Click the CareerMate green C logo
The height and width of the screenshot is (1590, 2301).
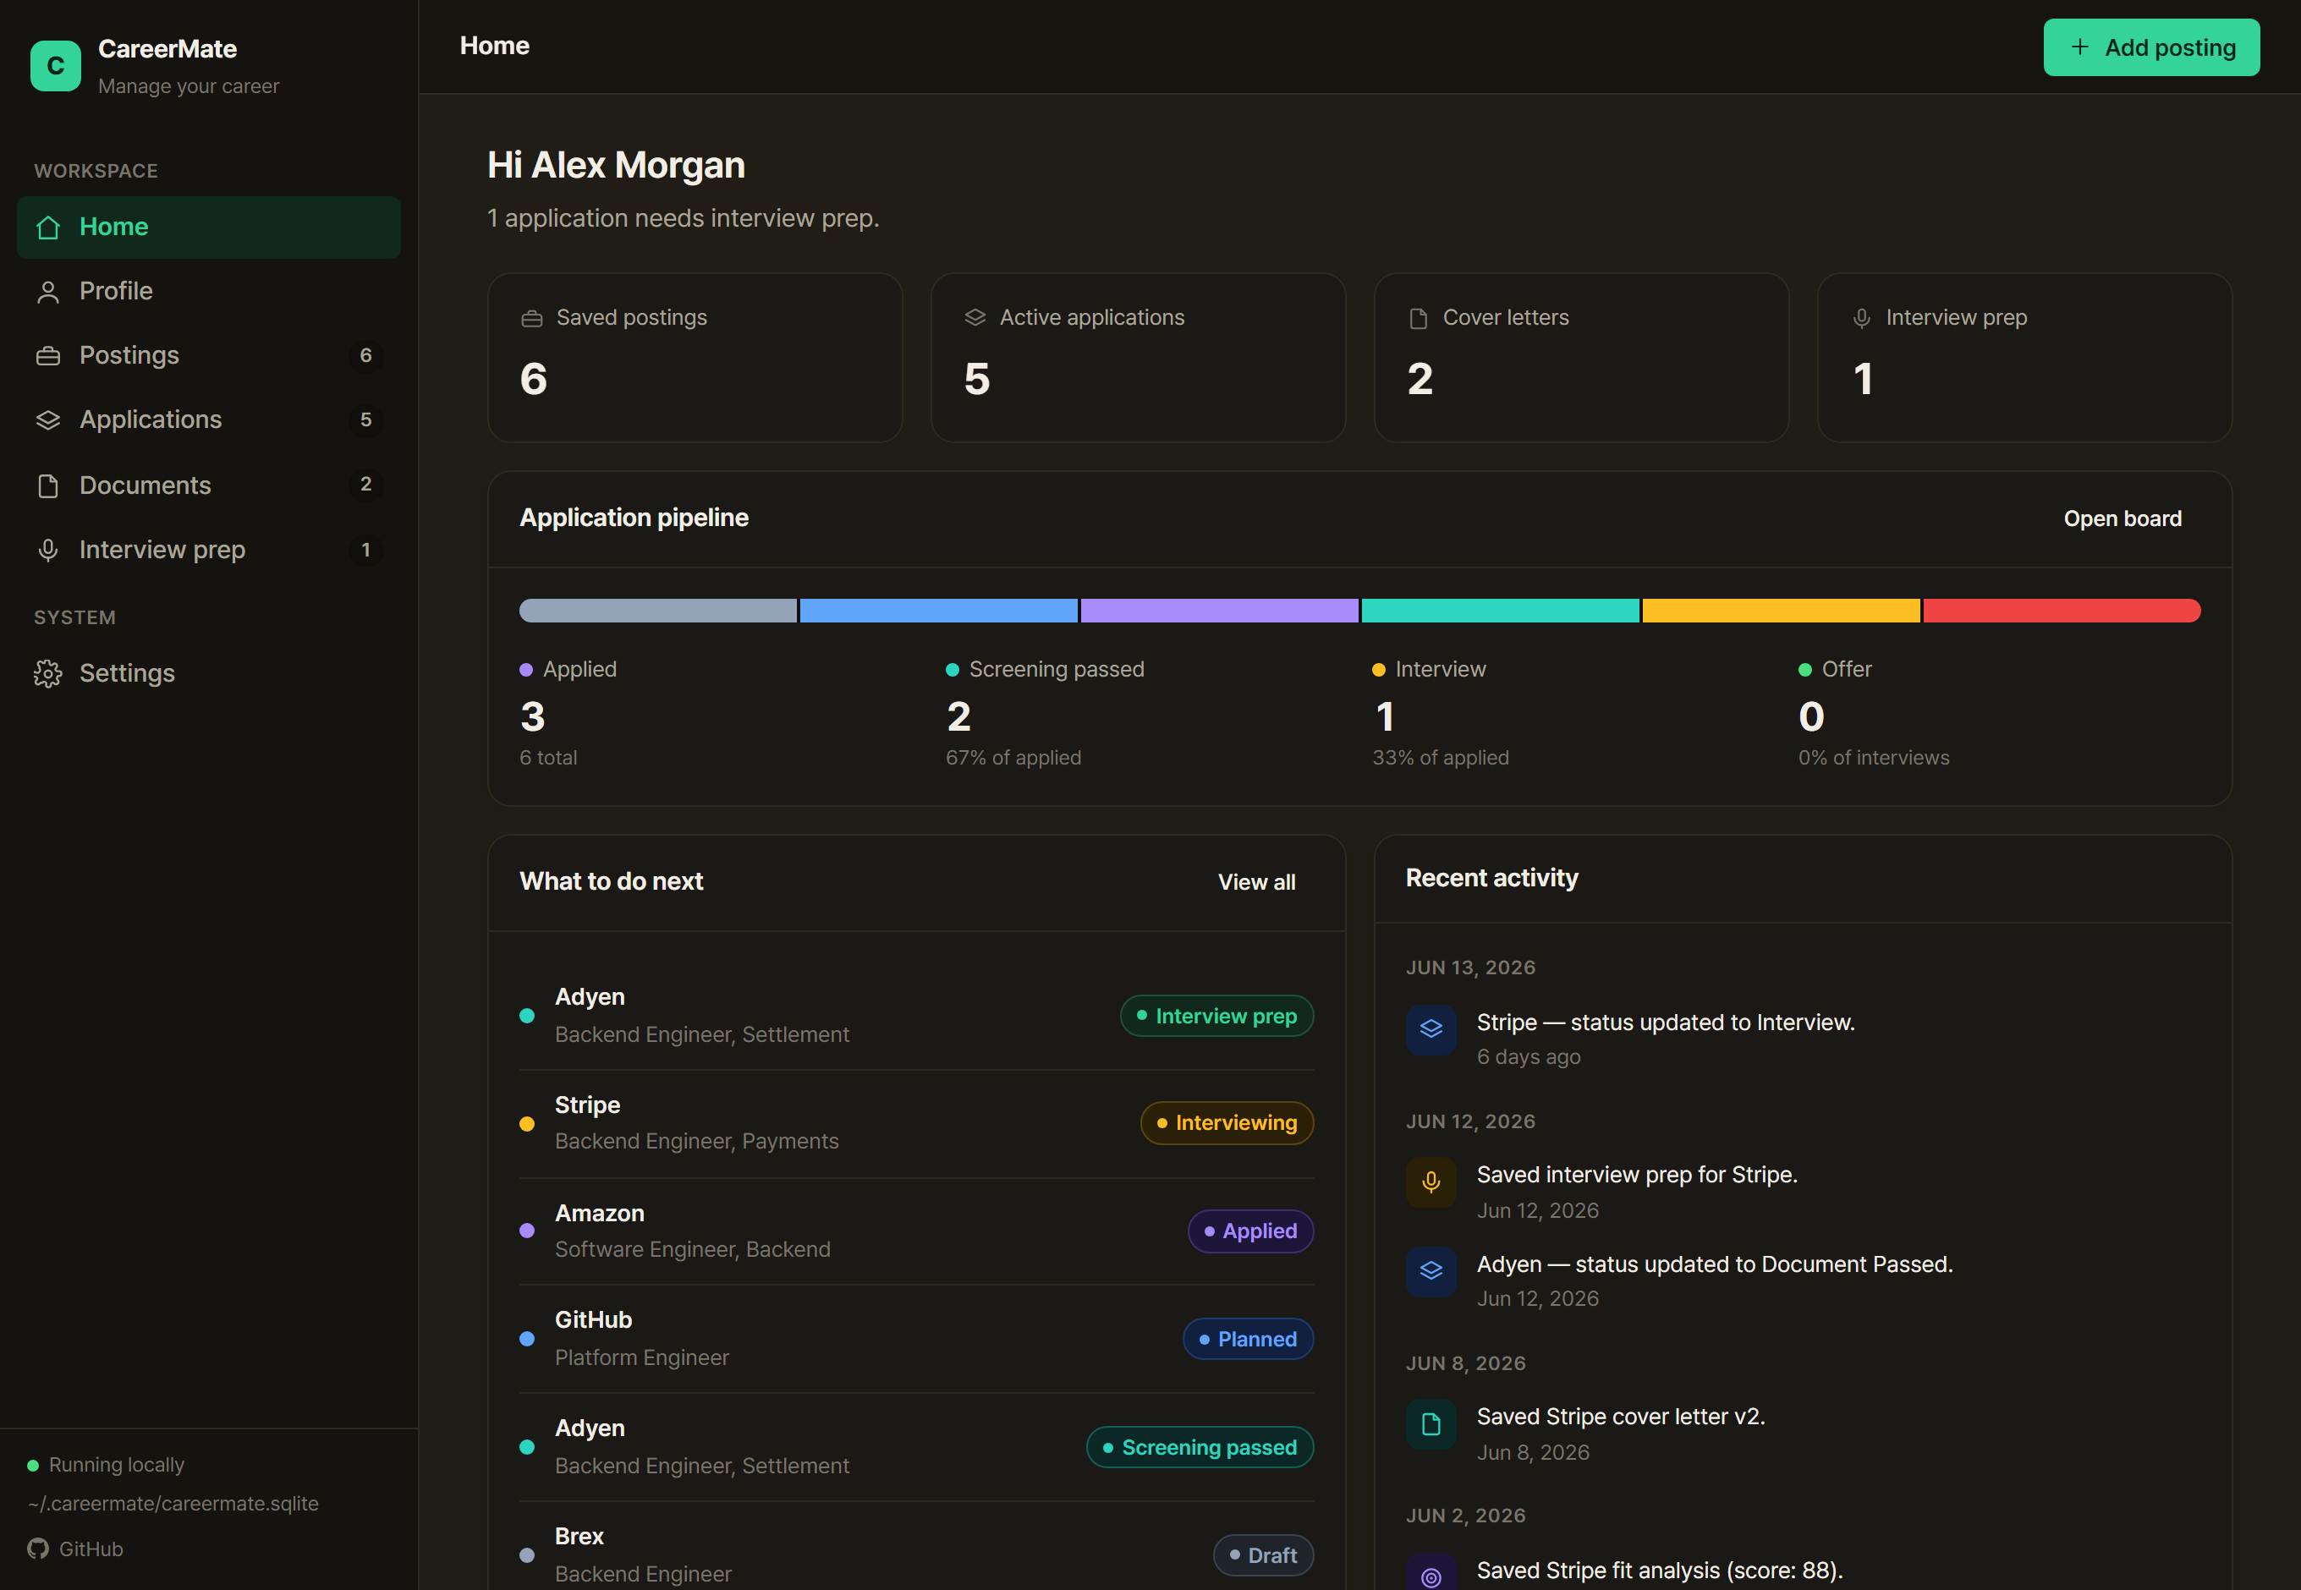(55, 66)
